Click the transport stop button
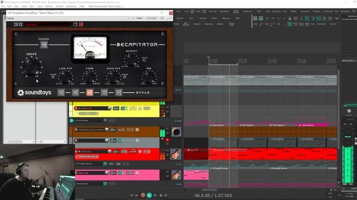 point(161,195)
